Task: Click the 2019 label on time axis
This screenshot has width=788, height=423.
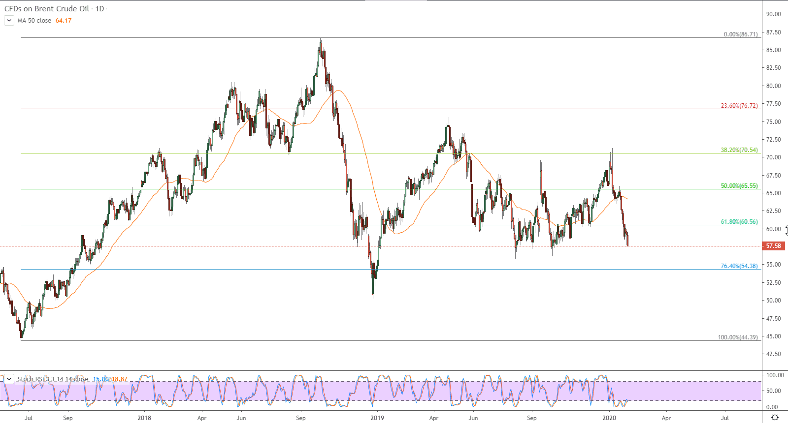Action: point(377,418)
